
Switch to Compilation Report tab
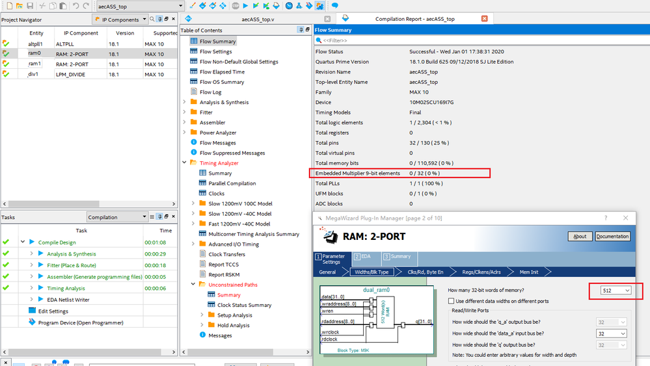tap(414, 19)
